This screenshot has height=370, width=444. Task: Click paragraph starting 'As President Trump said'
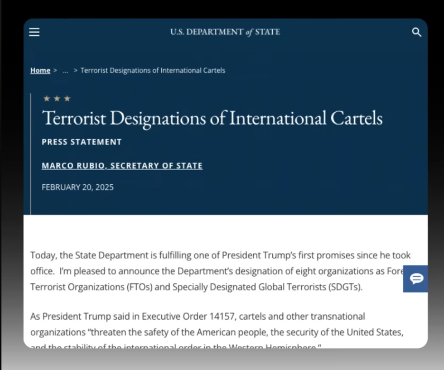[x=217, y=330]
